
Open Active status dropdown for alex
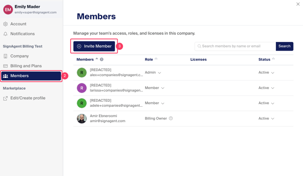266,72
